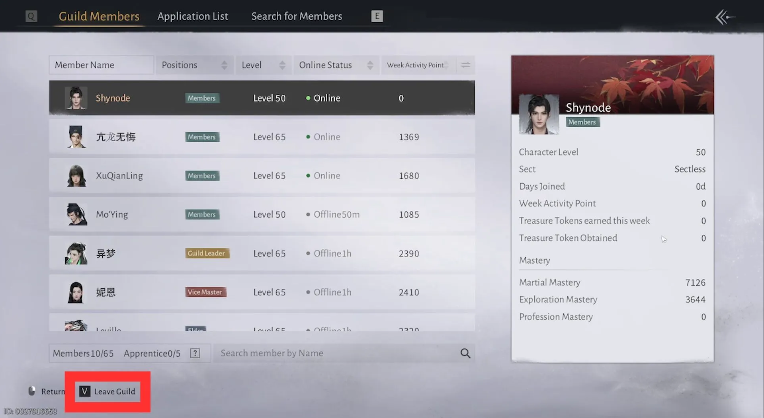Click the column swap icon beside Week Activity Point
This screenshot has height=418, width=764.
[x=465, y=65]
